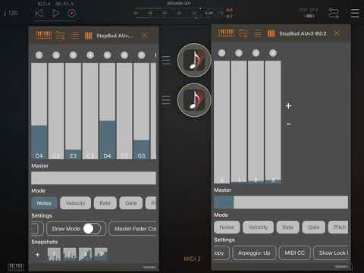Arm the record button in the transport
The image size is (364, 273).
point(71,13)
